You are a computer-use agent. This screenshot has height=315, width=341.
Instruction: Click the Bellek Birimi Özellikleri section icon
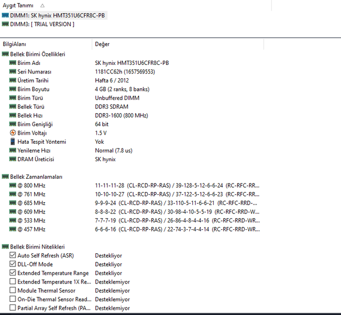pyautogui.click(x=5, y=54)
